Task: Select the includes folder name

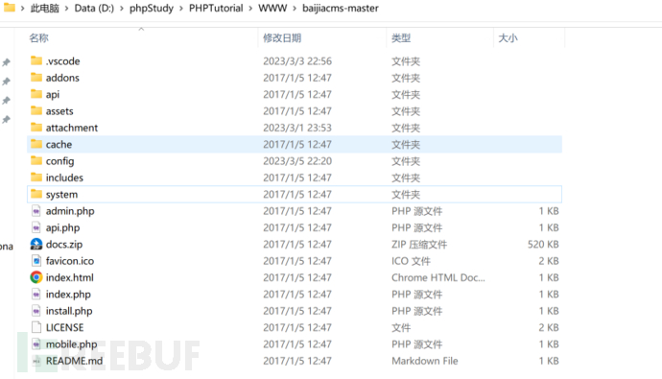Action: tap(64, 178)
